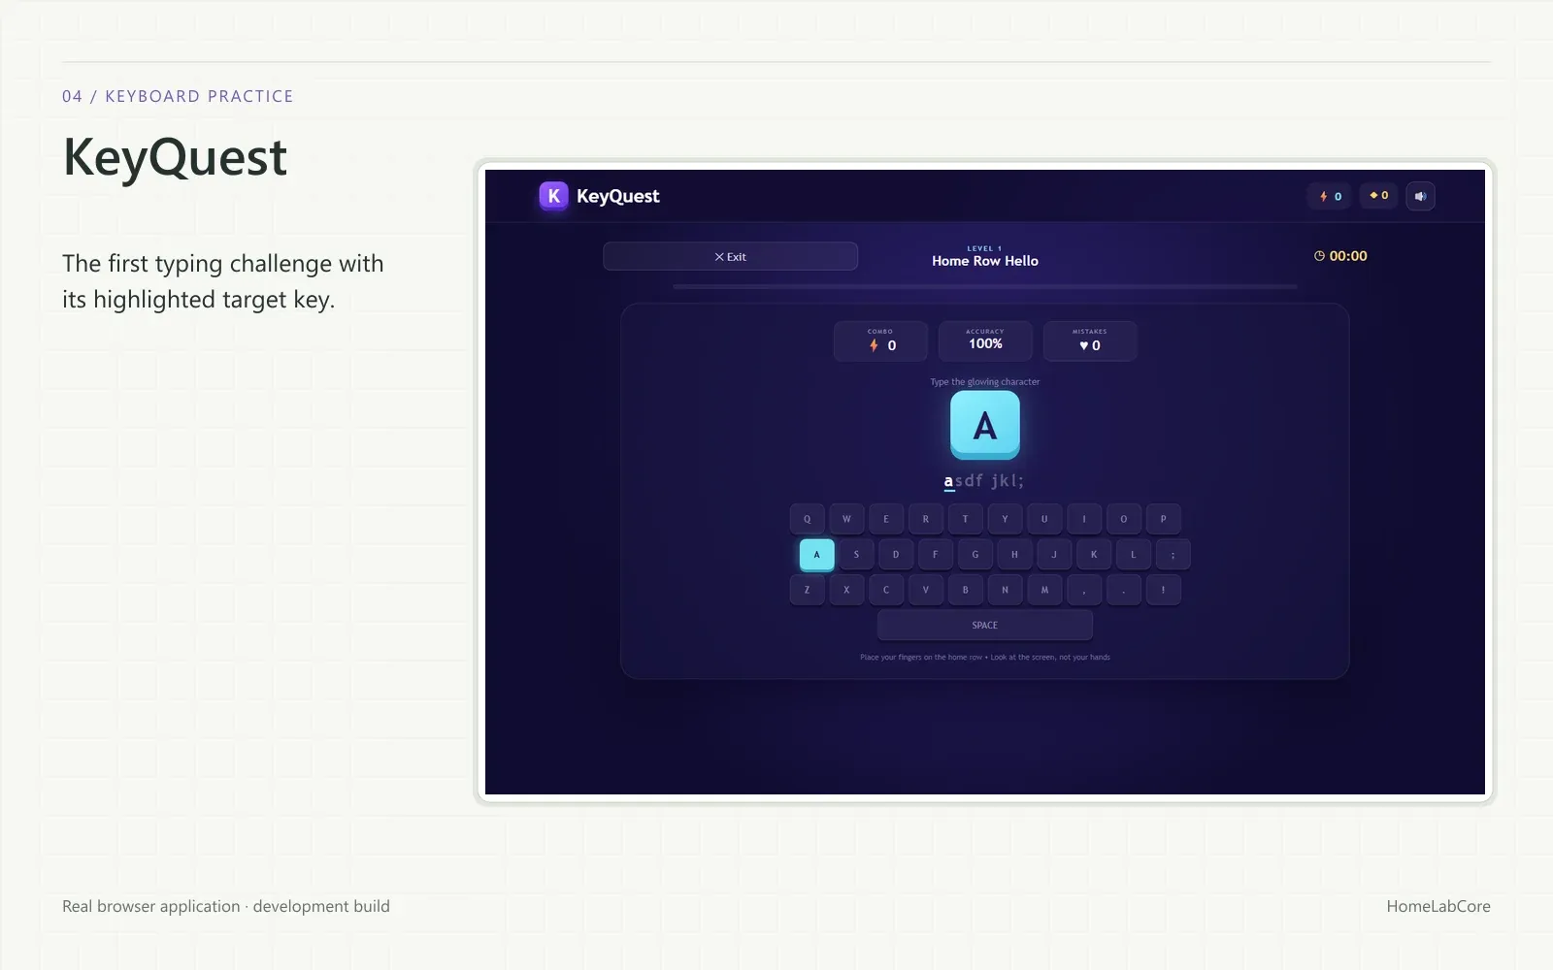Click the lightning streak counter in header

click(x=1330, y=196)
